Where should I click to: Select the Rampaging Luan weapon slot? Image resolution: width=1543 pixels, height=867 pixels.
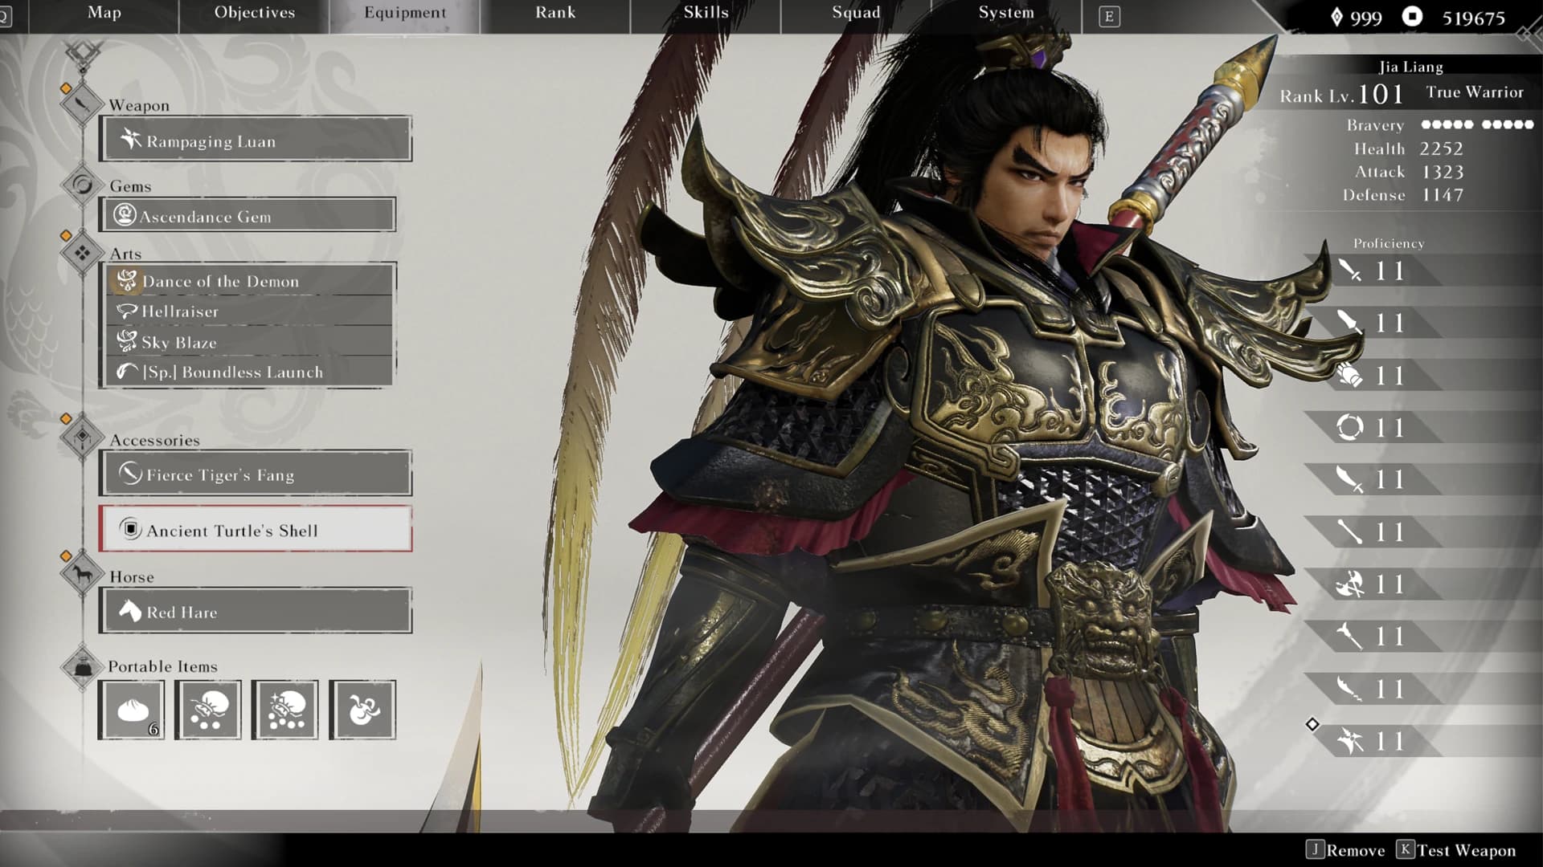click(256, 140)
